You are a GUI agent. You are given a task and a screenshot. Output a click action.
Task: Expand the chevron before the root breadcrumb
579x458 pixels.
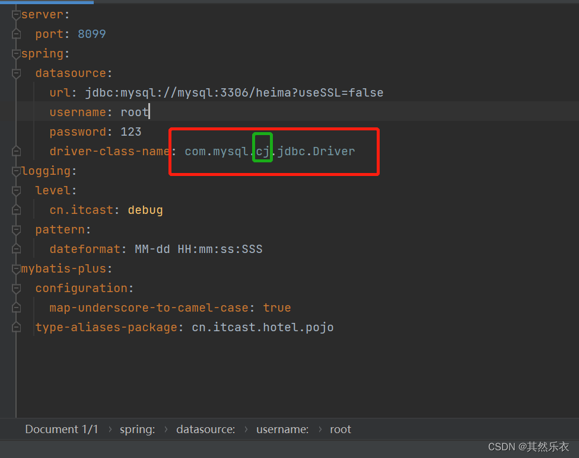tap(321, 429)
